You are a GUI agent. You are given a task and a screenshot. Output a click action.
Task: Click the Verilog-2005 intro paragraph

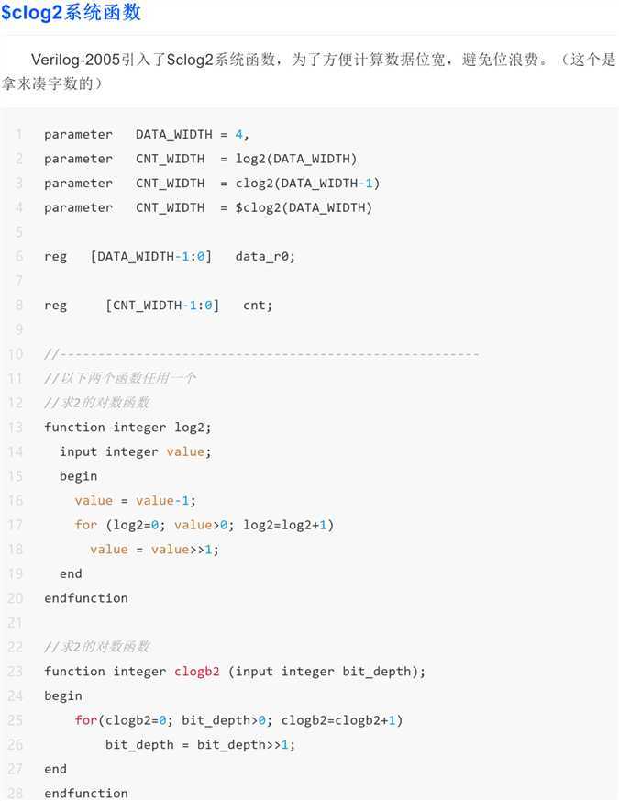coord(308,71)
